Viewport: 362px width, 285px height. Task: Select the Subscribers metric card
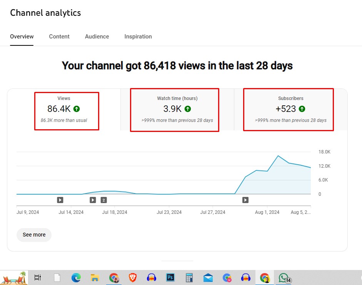point(290,109)
